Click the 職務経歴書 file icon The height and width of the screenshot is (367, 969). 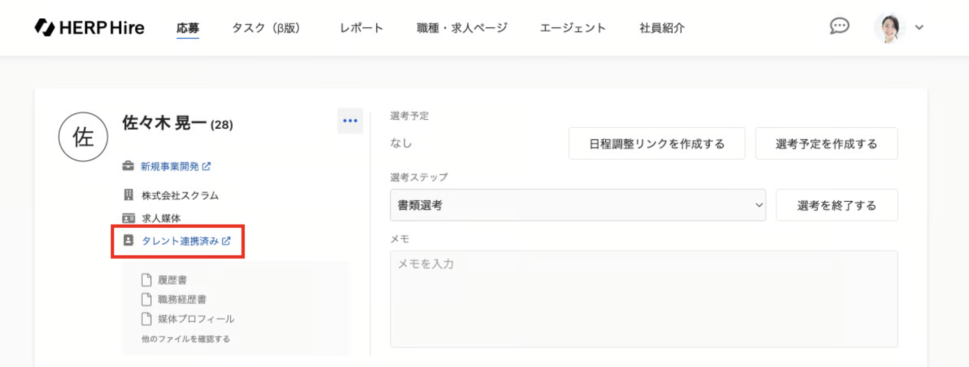(x=147, y=299)
